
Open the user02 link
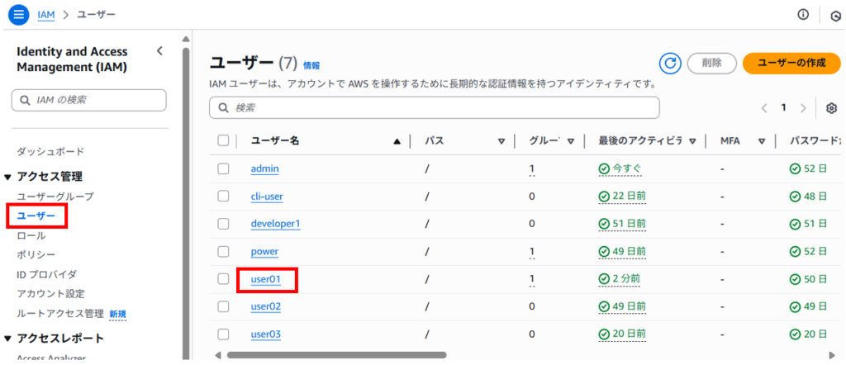pos(266,306)
